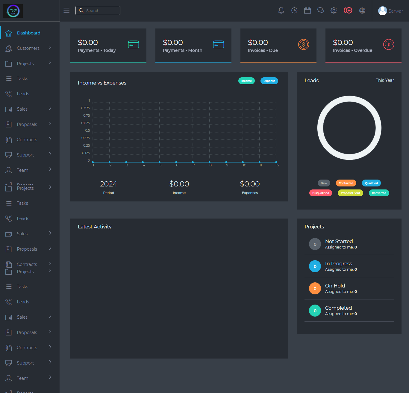The image size is (409, 393).
Task: Click the Invoices - Overdue label
Action: point(353,50)
